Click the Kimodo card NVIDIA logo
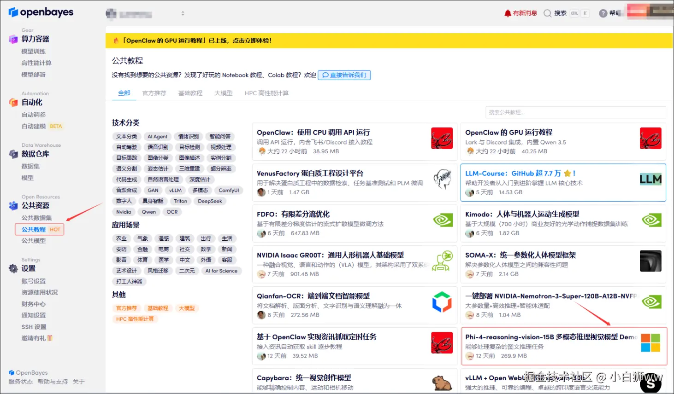 point(651,220)
